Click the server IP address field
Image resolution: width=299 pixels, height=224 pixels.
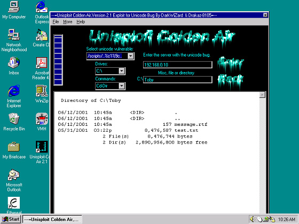(177, 65)
